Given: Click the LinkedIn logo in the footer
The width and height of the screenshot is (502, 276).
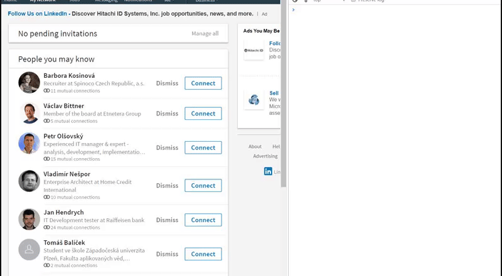Looking at the screenshot, I should click(x=268, y=171).
